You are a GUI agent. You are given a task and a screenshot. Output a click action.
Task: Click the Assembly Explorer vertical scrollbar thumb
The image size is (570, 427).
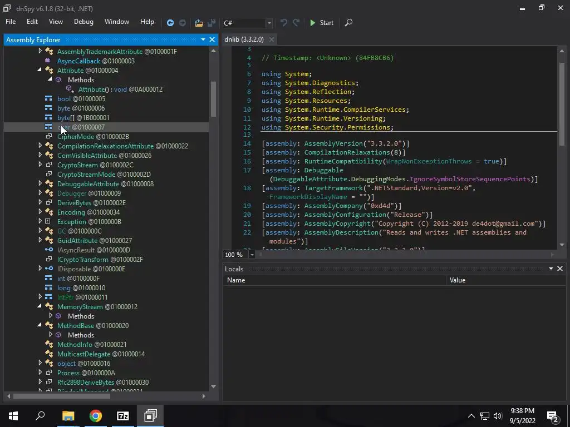coord(213,99)
